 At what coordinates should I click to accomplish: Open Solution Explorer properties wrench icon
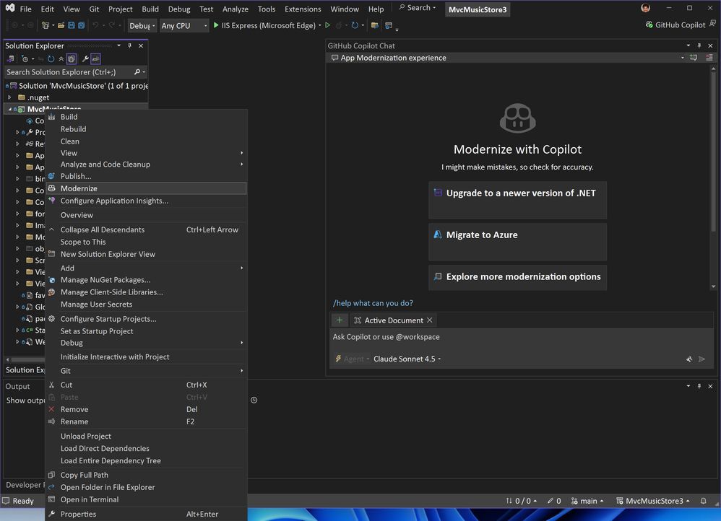86,58
